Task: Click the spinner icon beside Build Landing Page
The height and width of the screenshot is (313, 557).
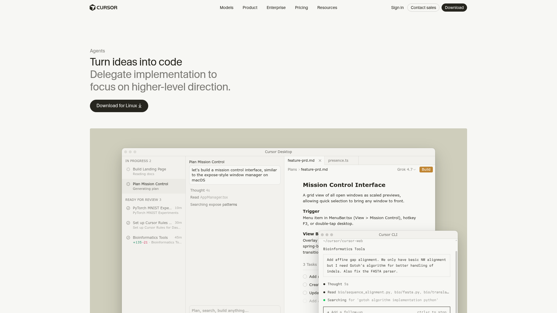Action: coord(128,169)
